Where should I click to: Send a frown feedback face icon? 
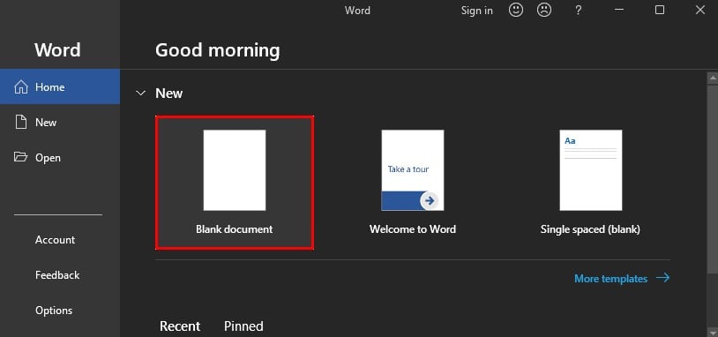coord(544,10)
